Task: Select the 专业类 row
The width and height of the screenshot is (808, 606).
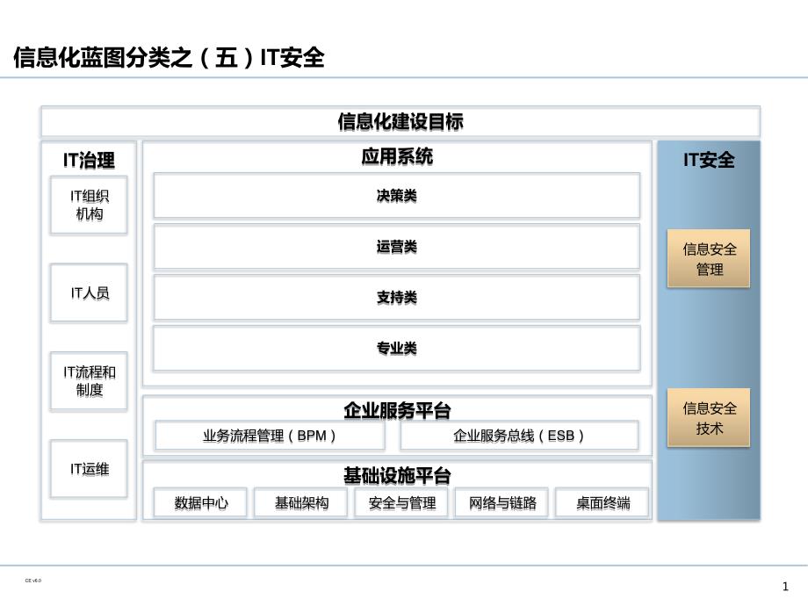Action: coord(397,349)
